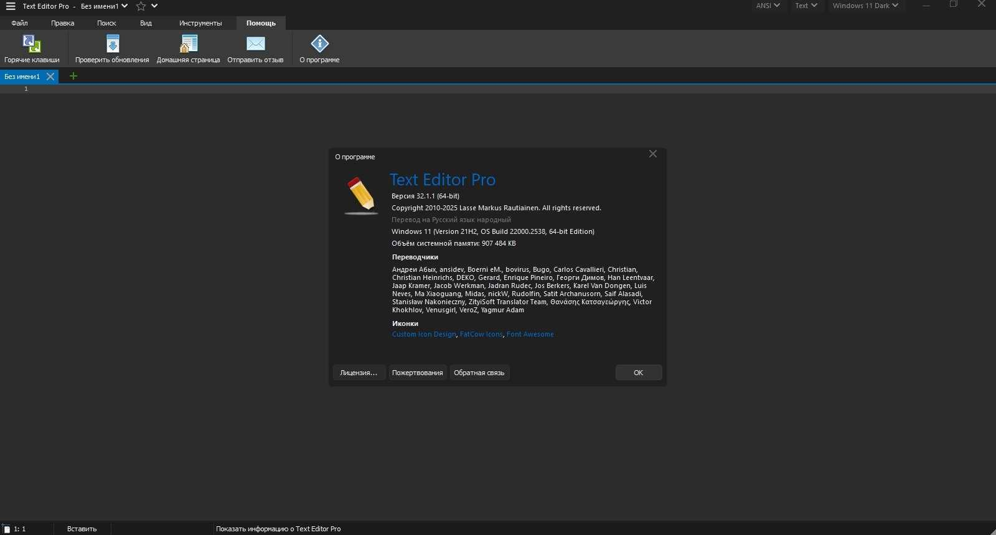
Task: Click the О программе info icon
Action: point(319,44)
